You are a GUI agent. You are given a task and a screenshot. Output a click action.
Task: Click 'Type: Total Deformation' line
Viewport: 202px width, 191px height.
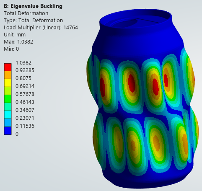[x=33, y=21]
